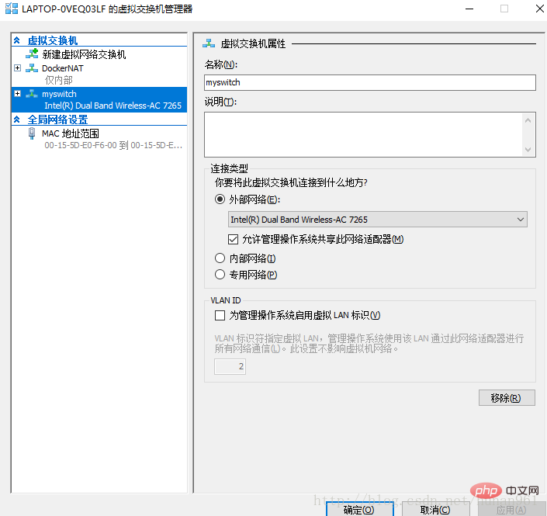
Task: Click Intel(R) Dual Band Wireless-AC 7265 under myswitch
Action: pyautogui.click(x=113, y=106)
